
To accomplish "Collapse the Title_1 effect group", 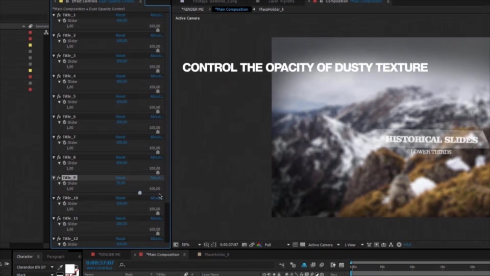I will (x=54, y=15).
